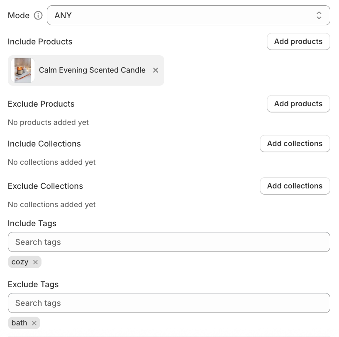Click the Mode selector chevron icons
The image size is (339, 337).
point(319,15)
